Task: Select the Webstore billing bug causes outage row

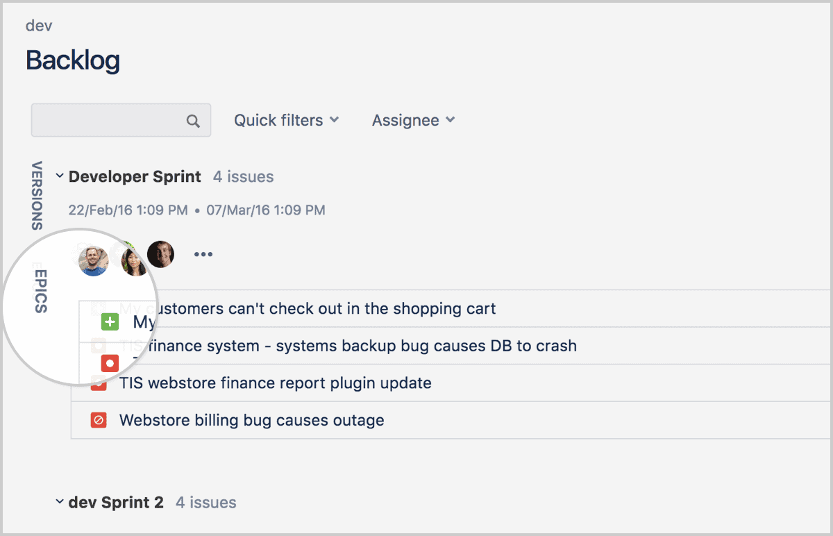Action: click(x=251, y=420)
